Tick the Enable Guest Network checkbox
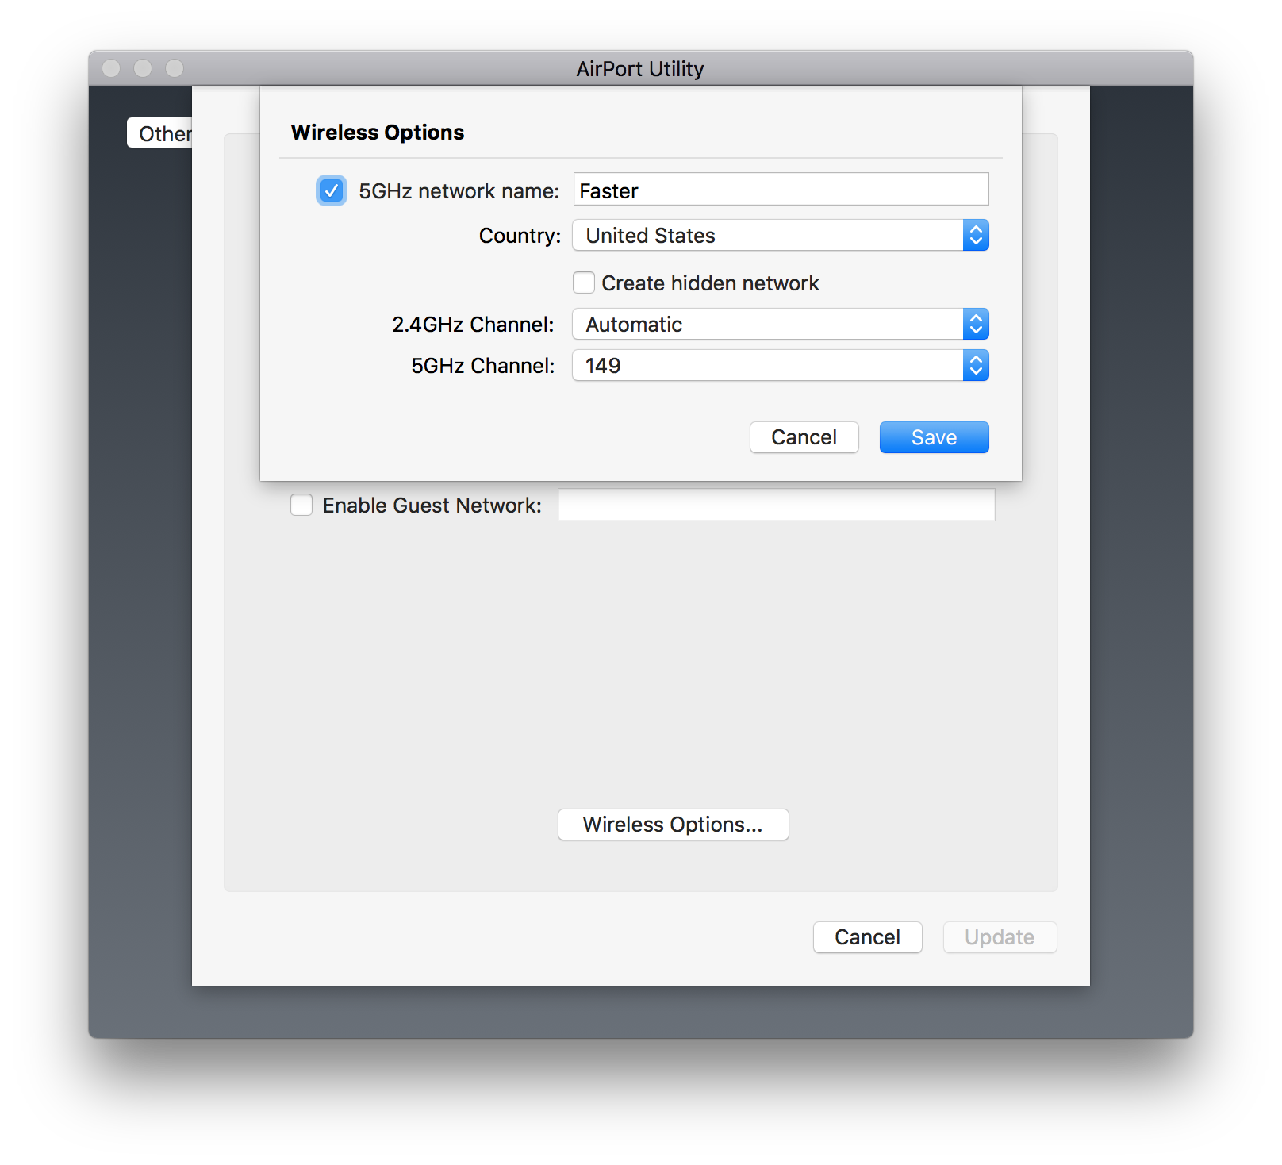Viewport: 1282px width, 1165px height. click(301, 505)
